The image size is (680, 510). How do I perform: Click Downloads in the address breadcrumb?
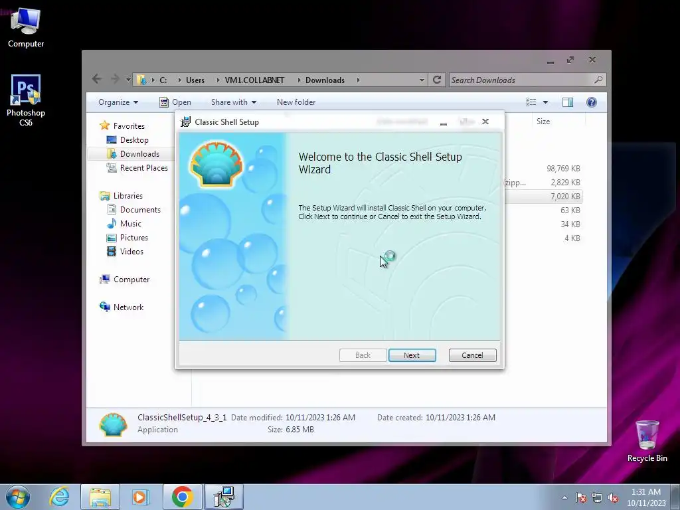point(325,80)
